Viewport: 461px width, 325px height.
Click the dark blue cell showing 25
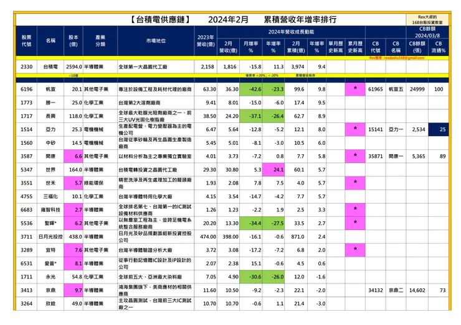click(x=439, y=129)
